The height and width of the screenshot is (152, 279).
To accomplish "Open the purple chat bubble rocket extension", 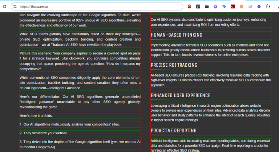I will [x=259, y=7].
